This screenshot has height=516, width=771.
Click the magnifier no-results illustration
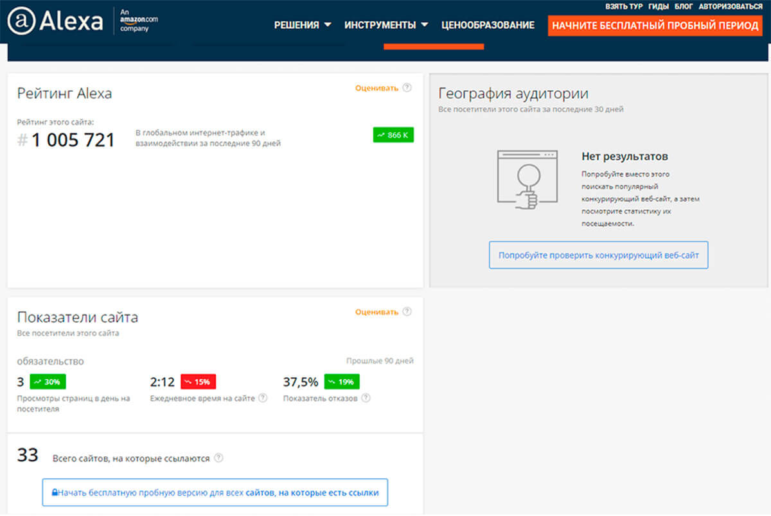527,179
